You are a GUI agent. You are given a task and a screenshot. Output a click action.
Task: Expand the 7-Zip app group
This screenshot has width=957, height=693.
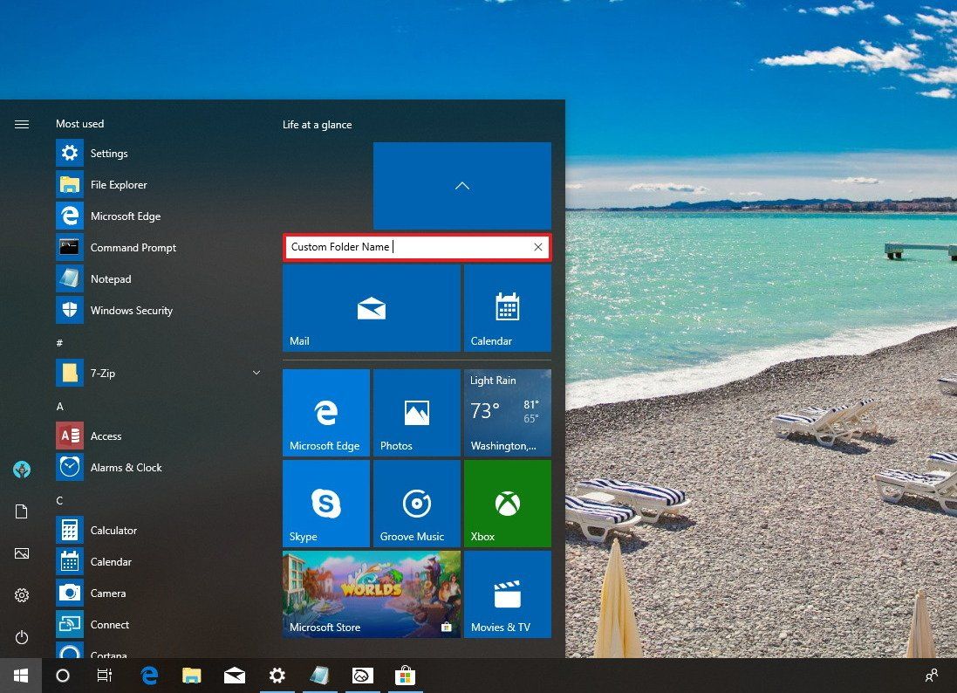pyautogui.click(x=256, y=373)
